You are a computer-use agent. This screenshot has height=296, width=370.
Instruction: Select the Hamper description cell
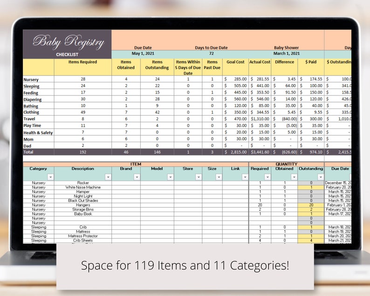pyautogui.click(x=83, y=192)
